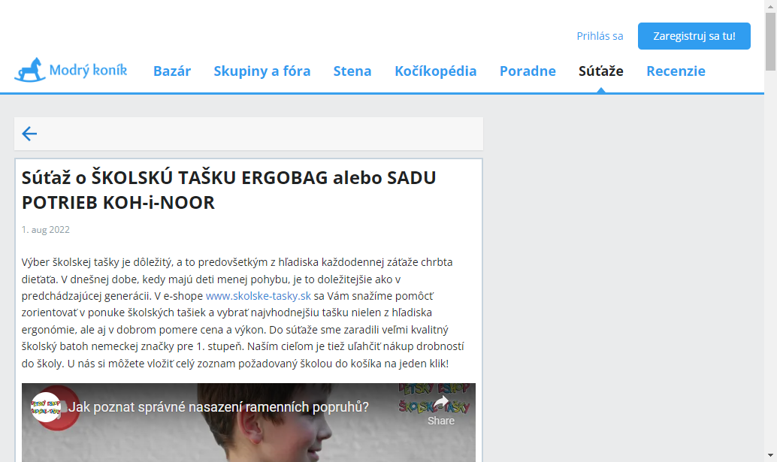Click the Zaregistruj sa tu! button

tap(694, 36)
